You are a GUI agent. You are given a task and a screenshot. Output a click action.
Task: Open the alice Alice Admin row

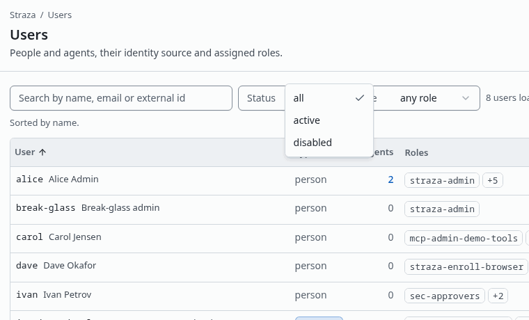coord(269,181)
